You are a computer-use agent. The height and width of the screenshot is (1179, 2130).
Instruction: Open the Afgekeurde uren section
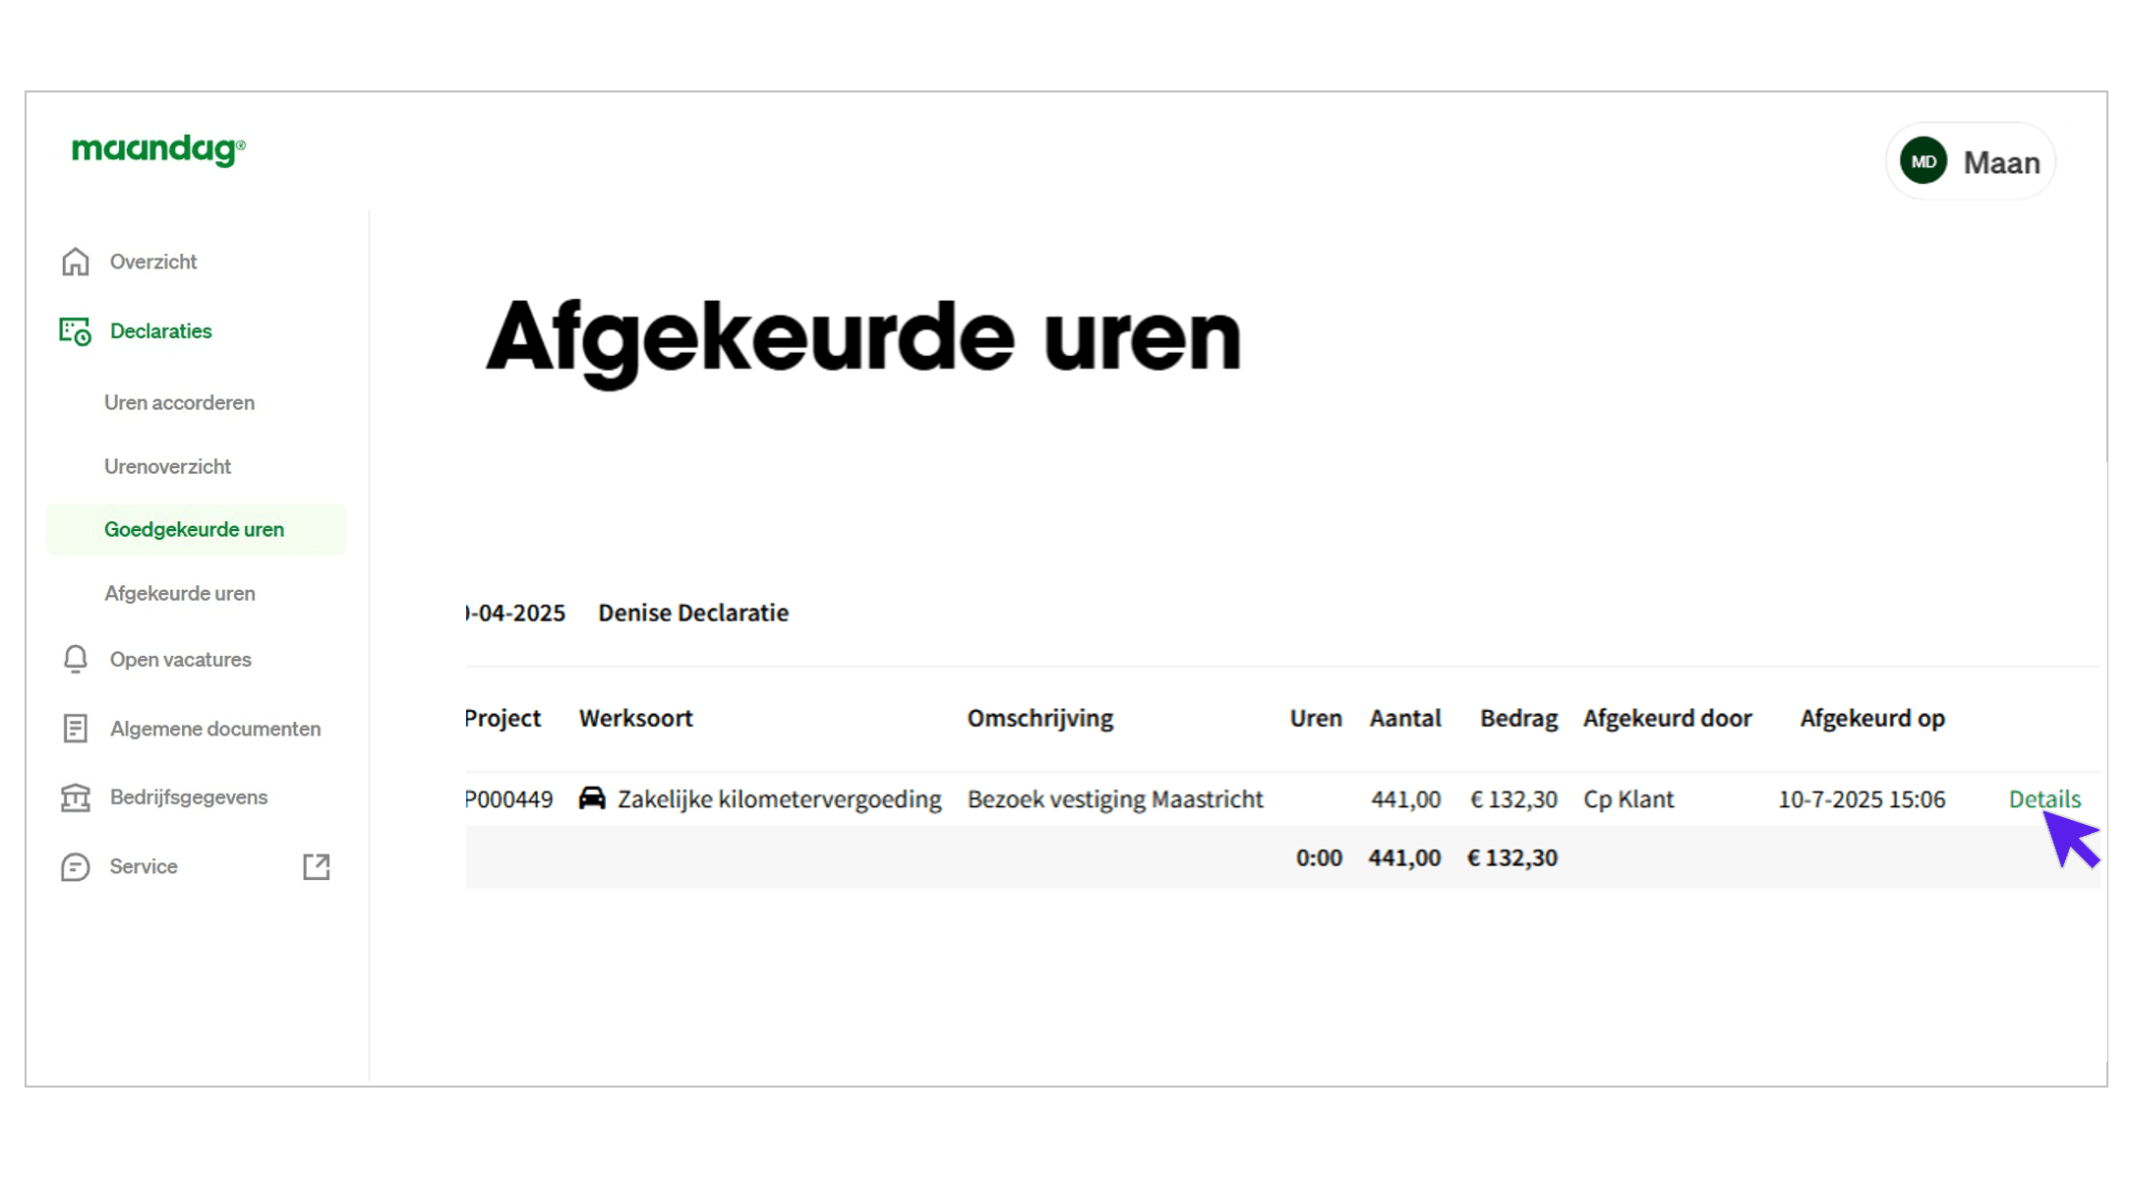180,593
